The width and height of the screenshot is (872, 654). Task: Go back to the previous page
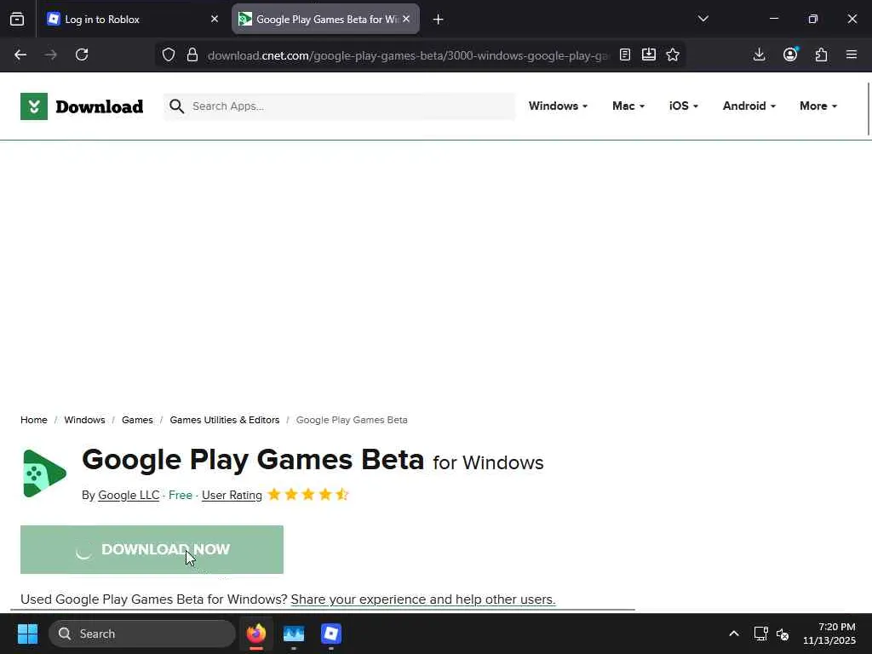point(20,54)
